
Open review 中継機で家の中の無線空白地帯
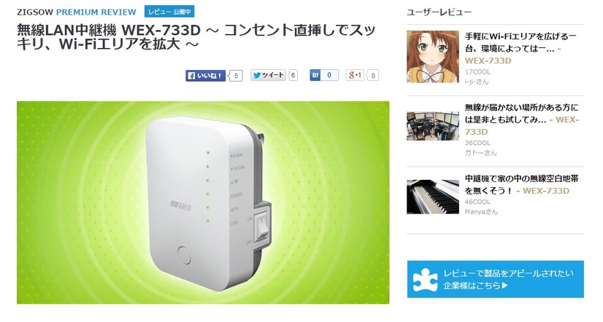[x=521, y=184]
